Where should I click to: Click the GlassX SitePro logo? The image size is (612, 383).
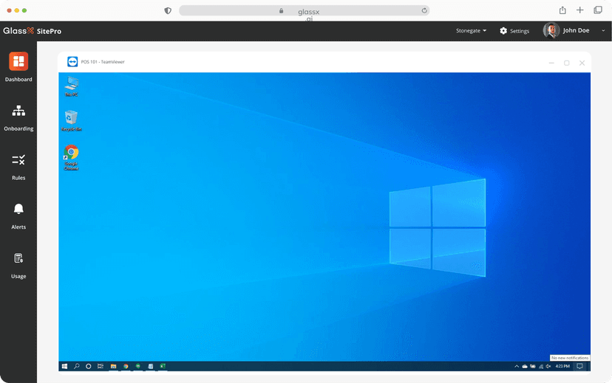32,31
